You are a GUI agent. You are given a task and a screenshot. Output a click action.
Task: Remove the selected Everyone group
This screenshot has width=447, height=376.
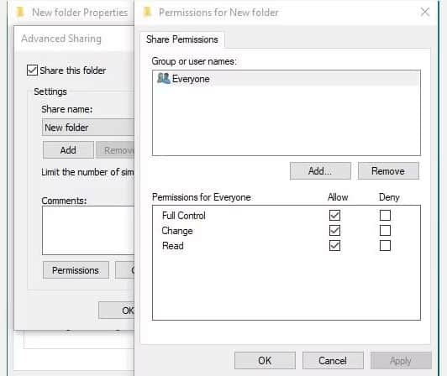[x=388, y=171]
